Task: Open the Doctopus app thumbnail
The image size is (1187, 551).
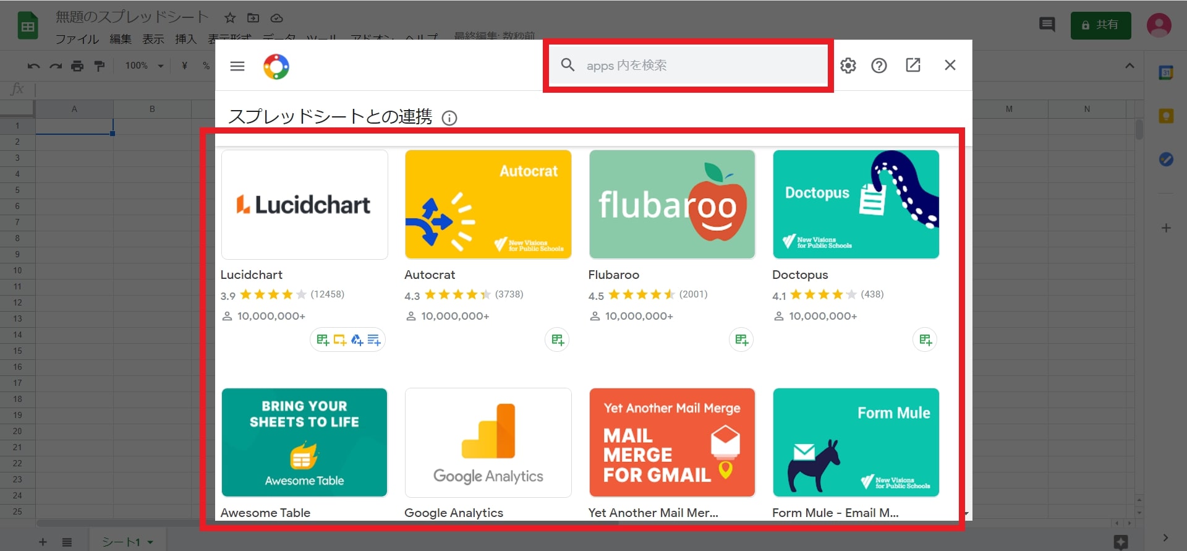Action: tap(856, 205)
